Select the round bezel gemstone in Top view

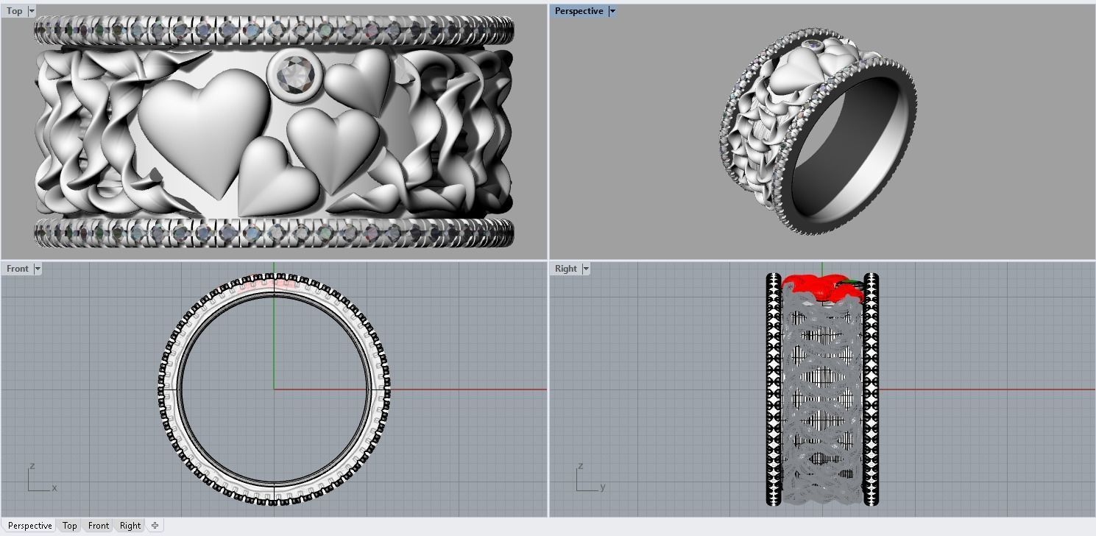click(x=294, y=74)
